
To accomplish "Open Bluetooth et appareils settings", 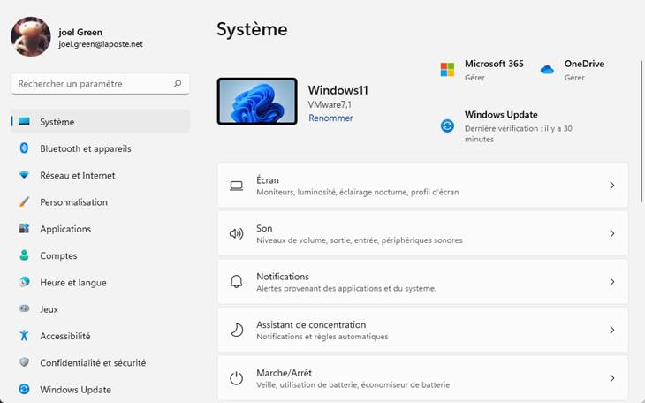I will (x=101, y=148).
